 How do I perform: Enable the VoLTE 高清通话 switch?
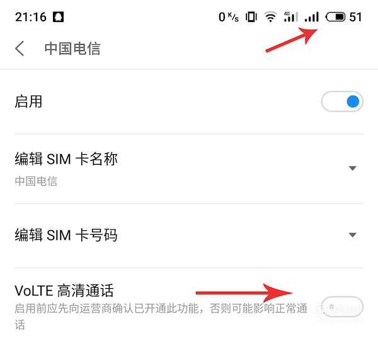click(x=342, y=307)
